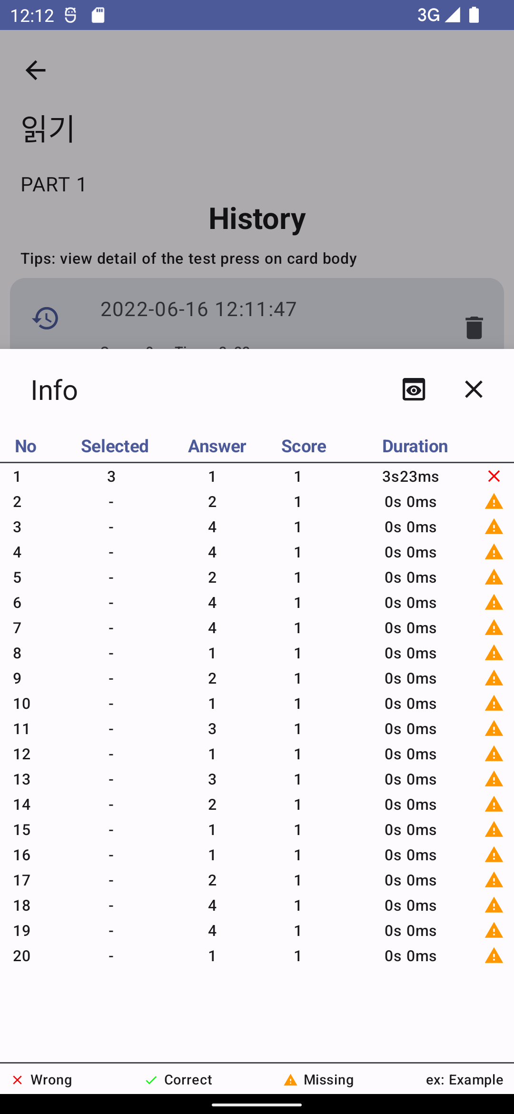Screen dimensions: 514x1114
Task: Tap the Correct legend checkmark
Action: coord(151,1080)
